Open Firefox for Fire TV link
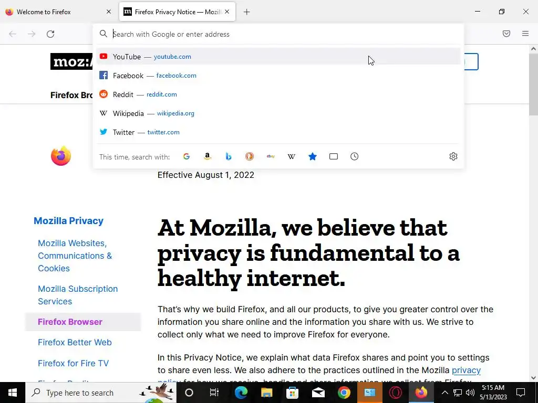Image resolution: width=538 pixels, height=403 pixels. click(73, 363)
